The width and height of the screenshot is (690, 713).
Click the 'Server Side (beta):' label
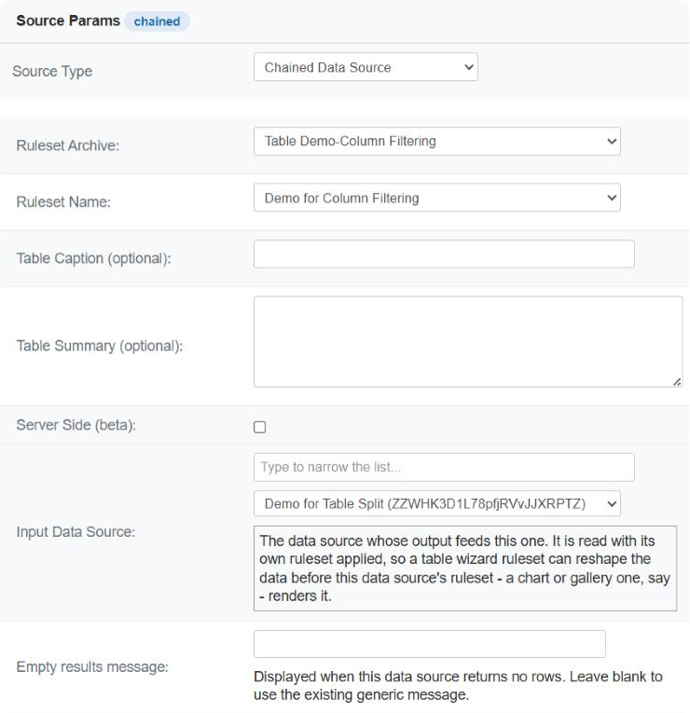[76, 425]
